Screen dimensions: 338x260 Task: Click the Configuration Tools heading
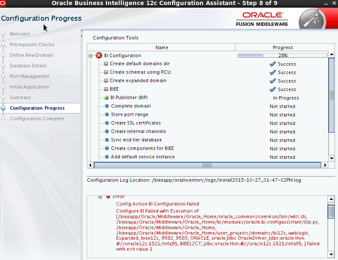116,38
